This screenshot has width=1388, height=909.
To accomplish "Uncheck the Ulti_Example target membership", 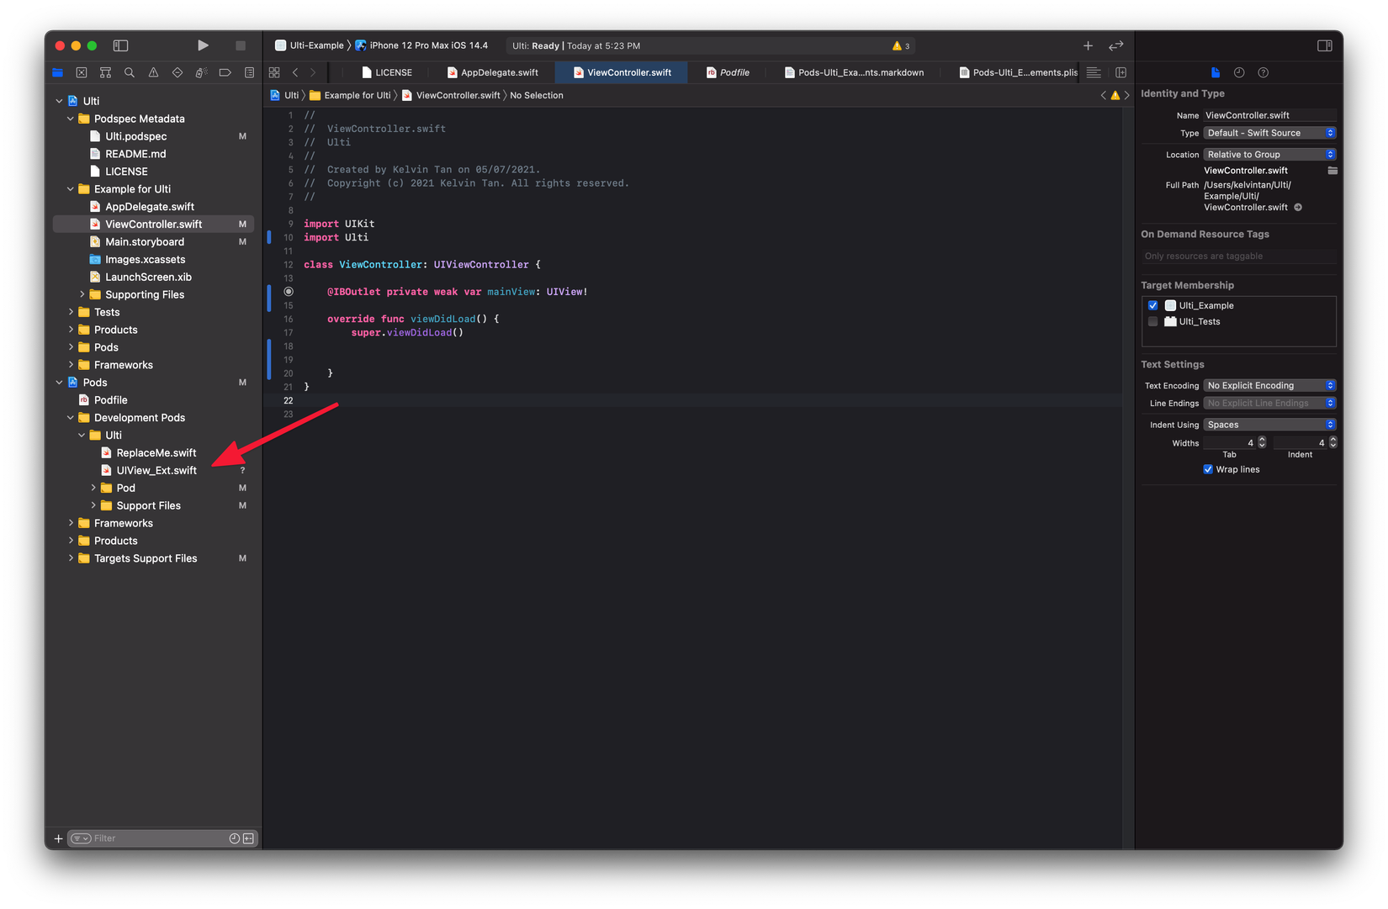I will (x=1153, y=305).
